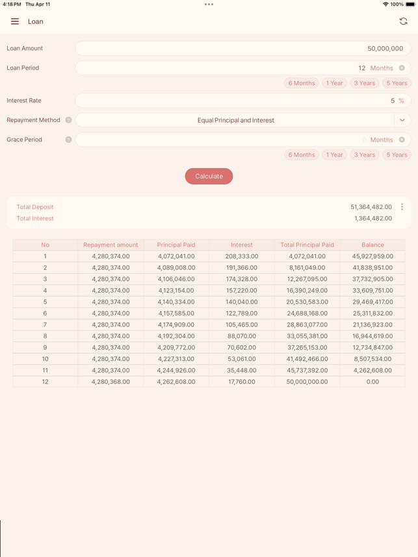Open Grace Period help icon
Screen dimensions: 418x557
[x=68, y=140]
